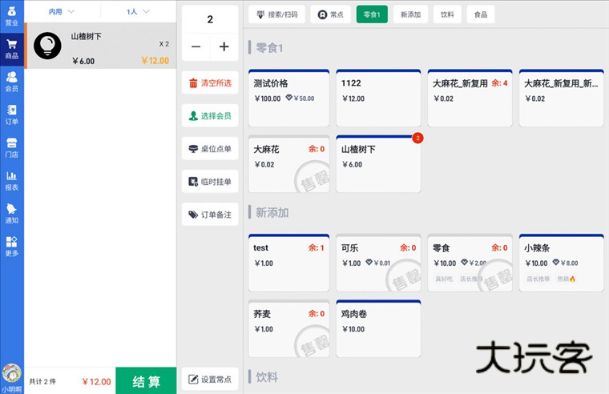Click the 小明啊 user avatar

[12, 373]
